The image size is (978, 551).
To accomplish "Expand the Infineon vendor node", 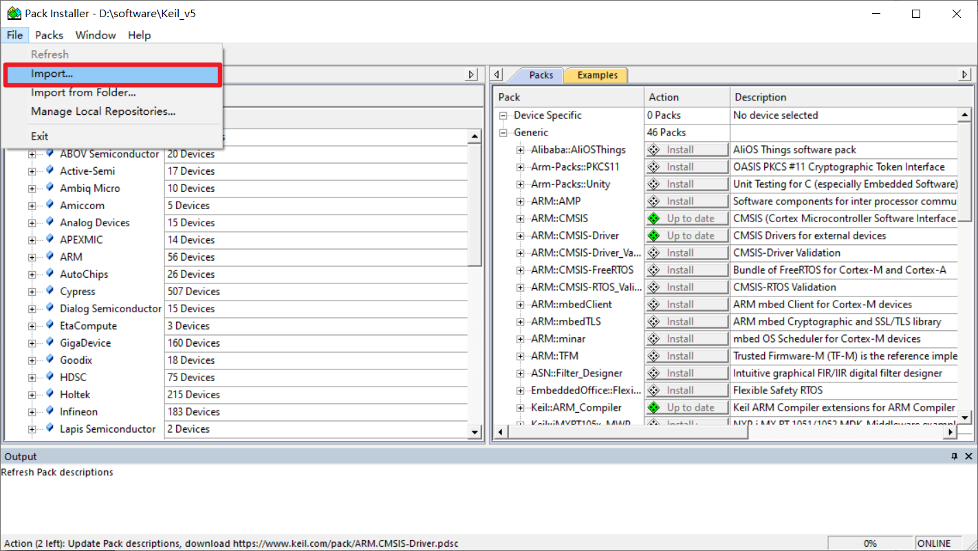I will [32, 412].
